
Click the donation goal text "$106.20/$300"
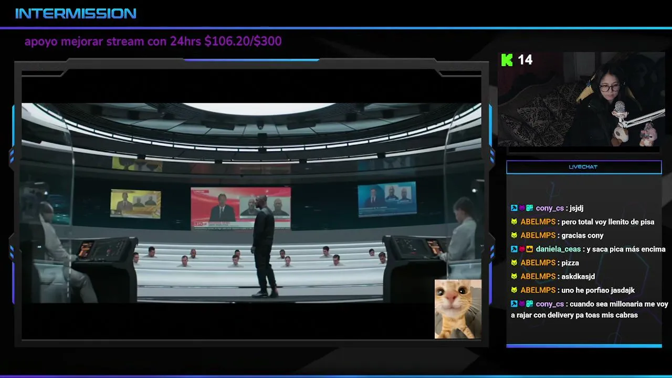pos(243,41)
